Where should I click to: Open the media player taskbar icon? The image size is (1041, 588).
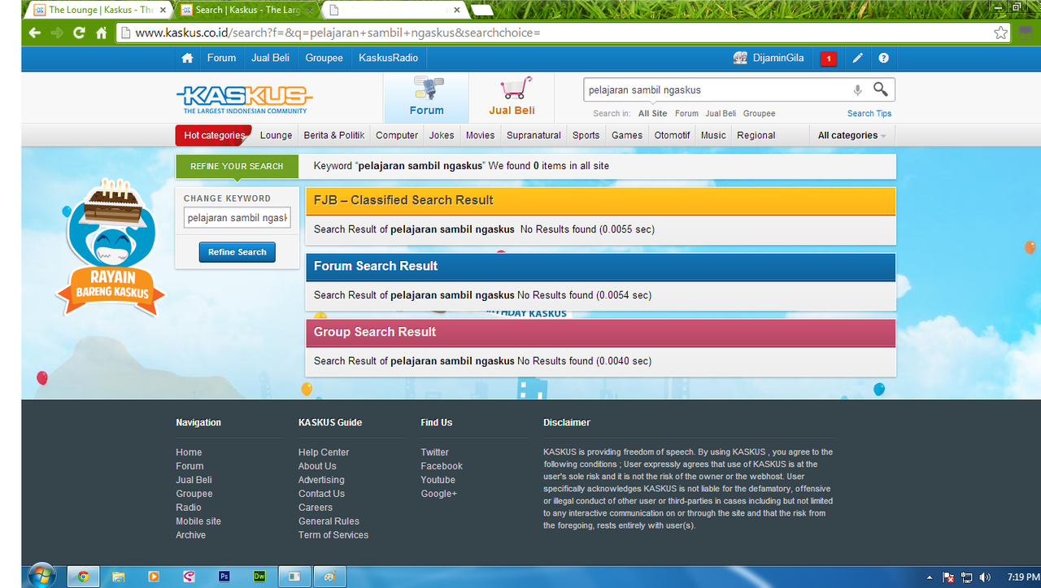pyautogui.click(x=154, y=577)
